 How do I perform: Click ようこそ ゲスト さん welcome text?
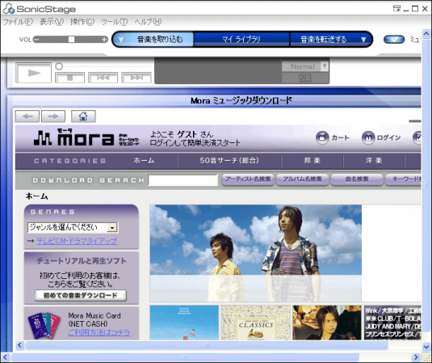(182, 134)
